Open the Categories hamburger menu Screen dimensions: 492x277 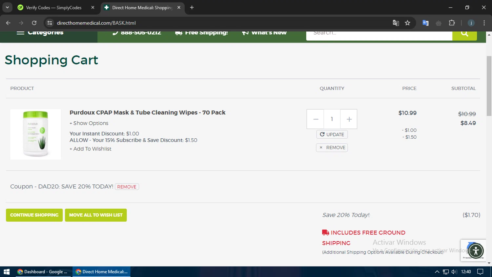point(40,33)
